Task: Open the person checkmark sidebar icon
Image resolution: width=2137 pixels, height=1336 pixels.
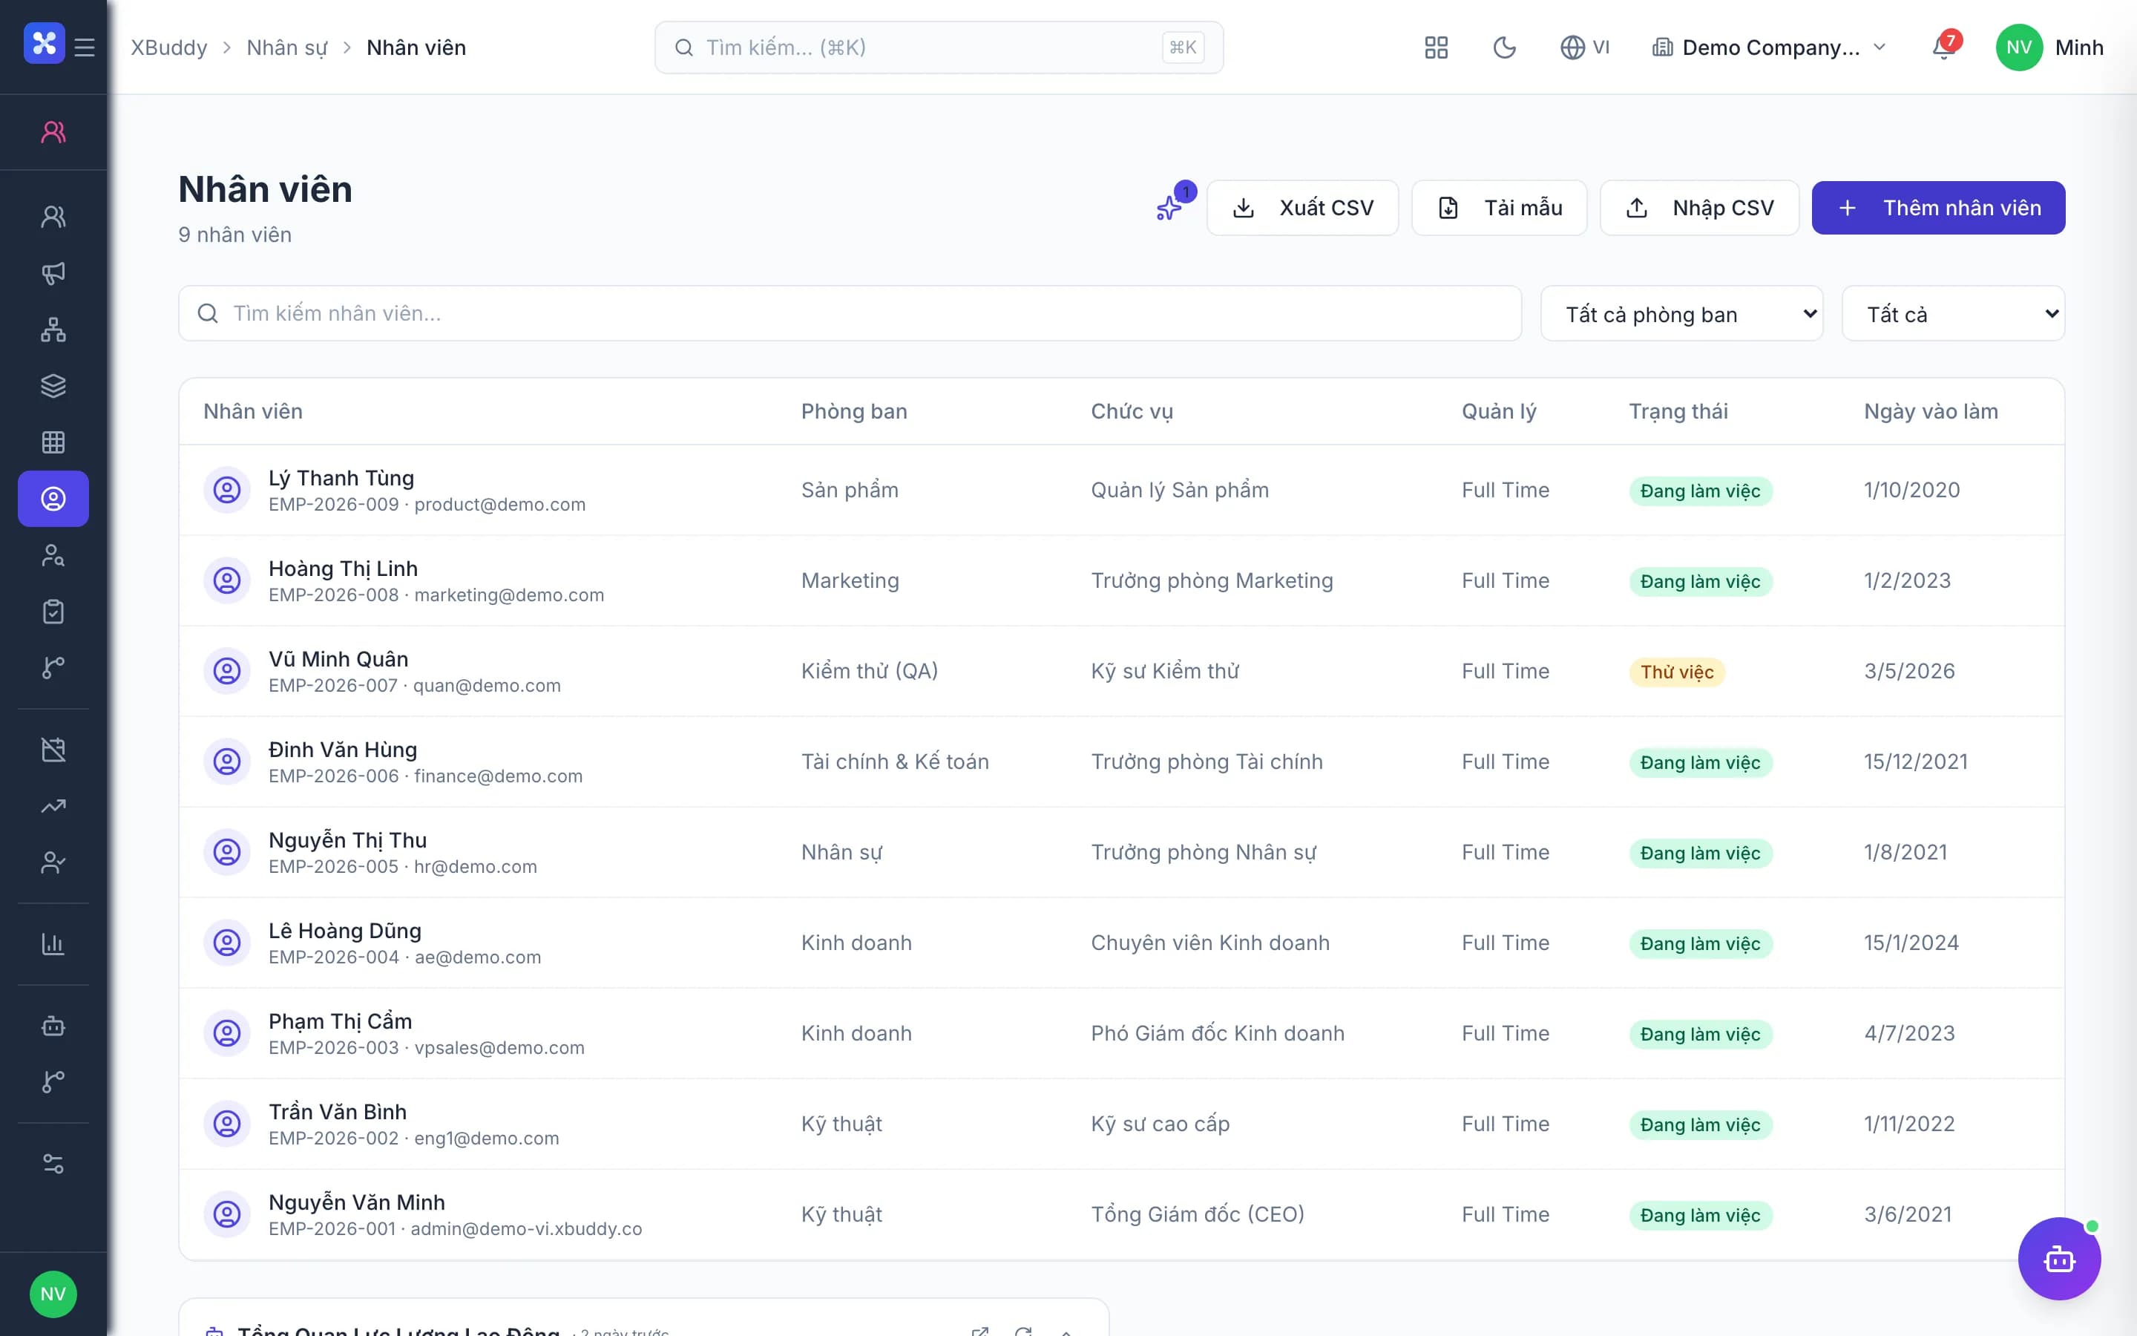Action: click(53, 862)
